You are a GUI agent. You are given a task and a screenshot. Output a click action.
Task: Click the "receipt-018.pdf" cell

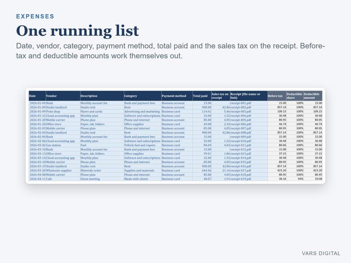click(249, 175)
